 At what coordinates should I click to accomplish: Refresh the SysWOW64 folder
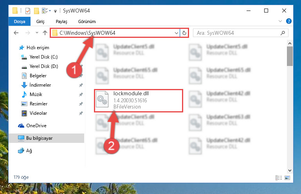click(x=184, y=33)
